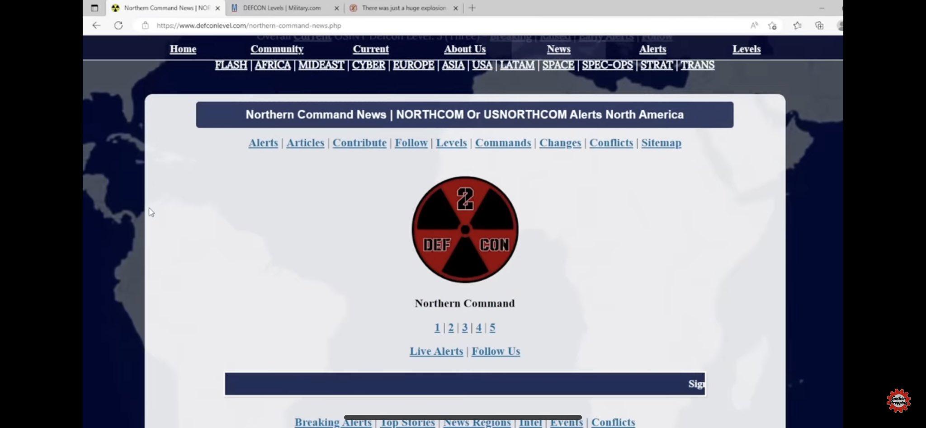
Task: Go to MIDEAST region link
Action: click(x=321, y=65)
